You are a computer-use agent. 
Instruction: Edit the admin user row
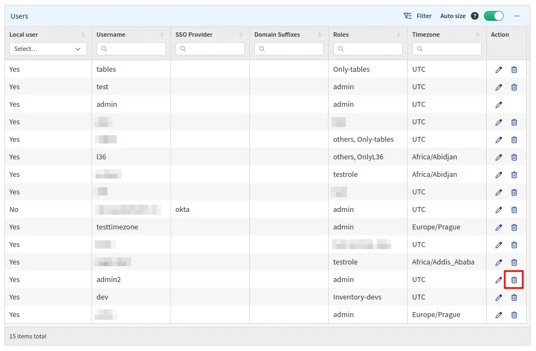tap(499, 105)
